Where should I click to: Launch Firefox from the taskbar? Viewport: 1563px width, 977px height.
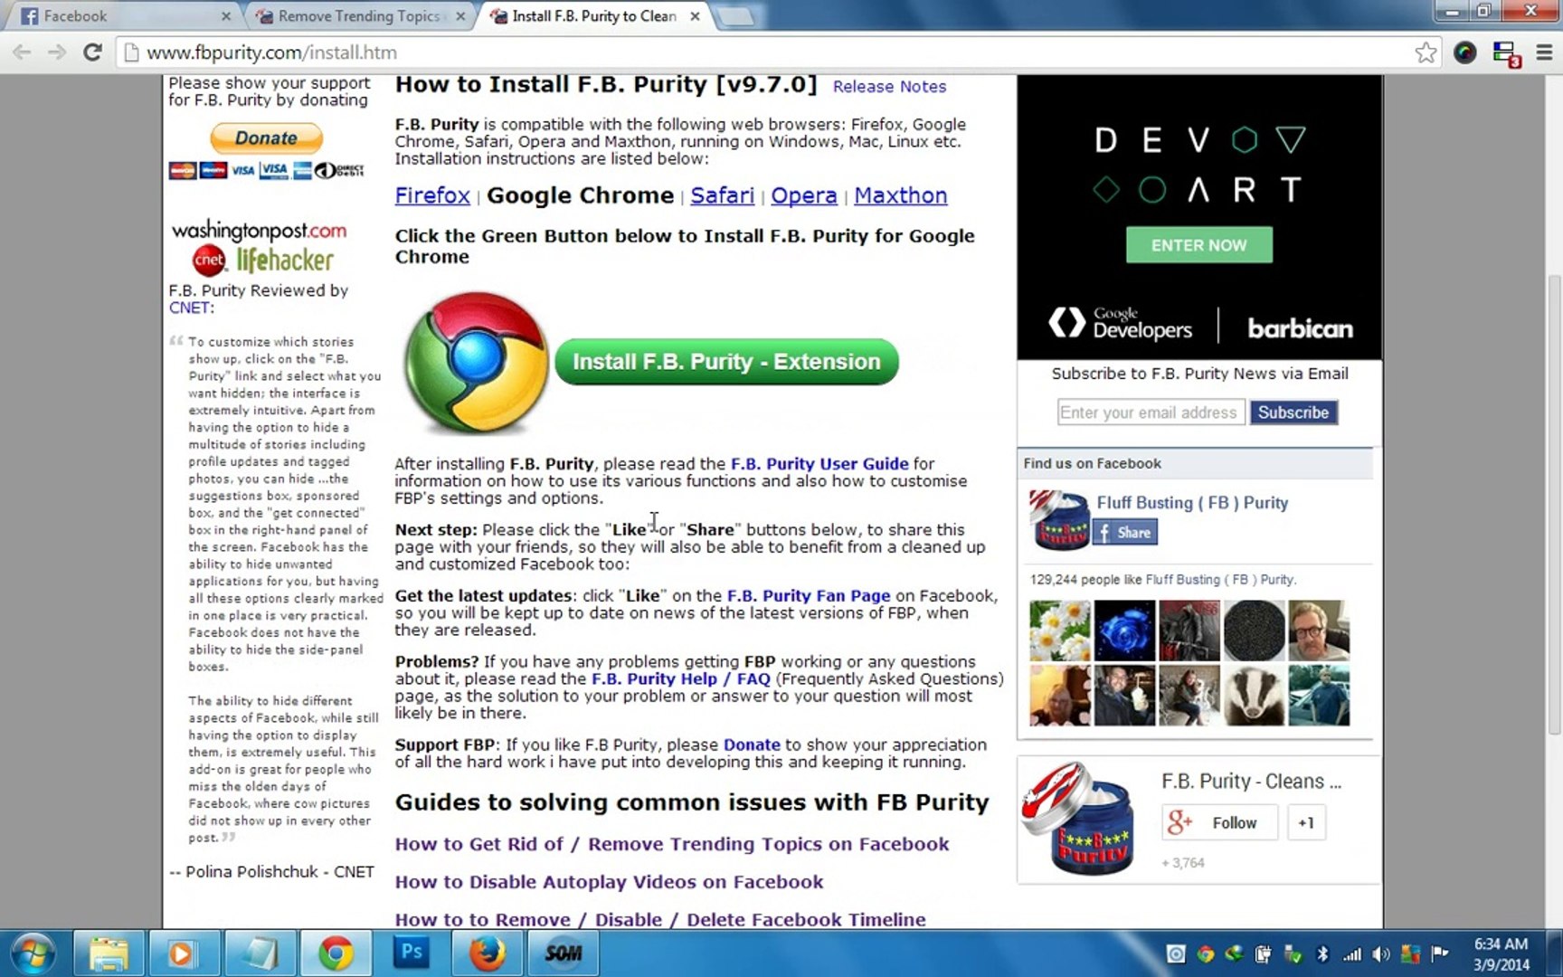click(487, 953)
